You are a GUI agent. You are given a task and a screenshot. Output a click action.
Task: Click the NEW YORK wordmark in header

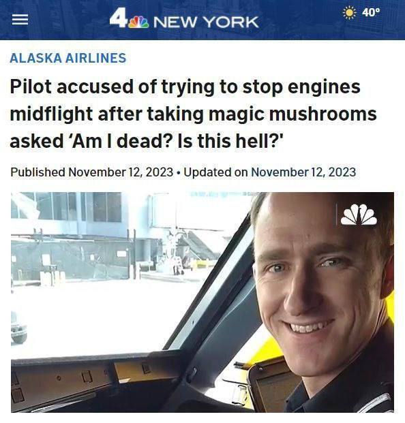point(206,22)
